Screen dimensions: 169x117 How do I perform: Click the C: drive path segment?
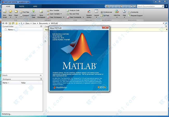[22, 23]
